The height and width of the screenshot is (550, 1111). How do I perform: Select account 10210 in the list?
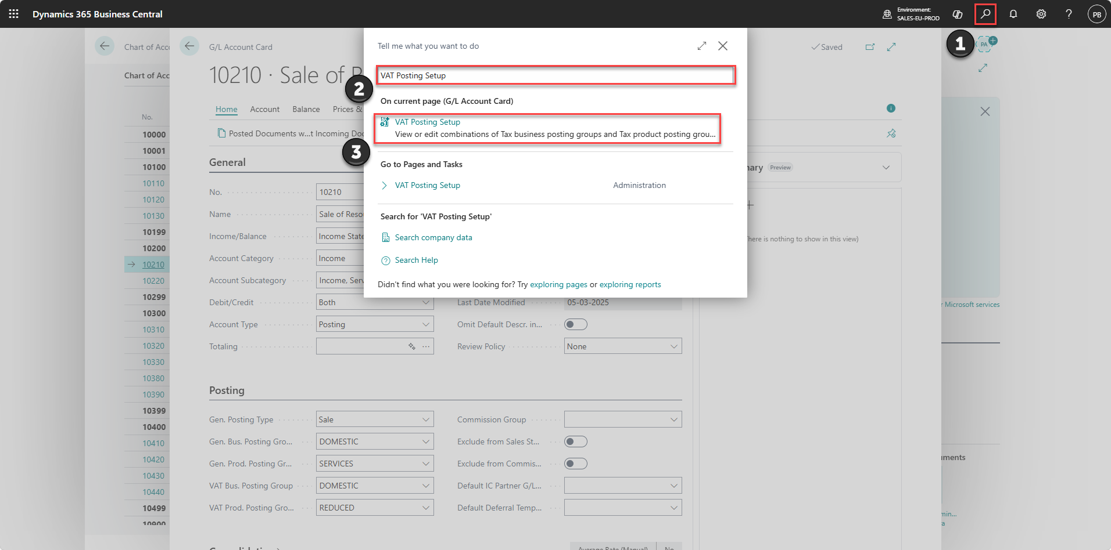[153, 265]
